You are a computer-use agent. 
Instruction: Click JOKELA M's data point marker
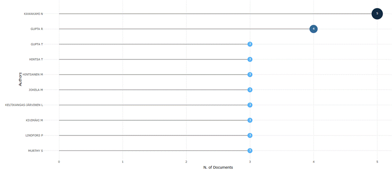click(250, 90)
